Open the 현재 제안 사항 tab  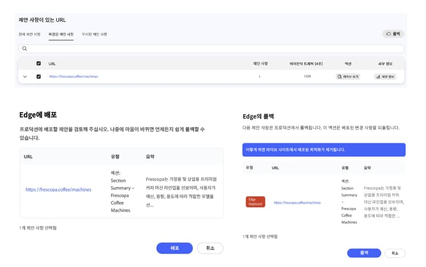30,34
